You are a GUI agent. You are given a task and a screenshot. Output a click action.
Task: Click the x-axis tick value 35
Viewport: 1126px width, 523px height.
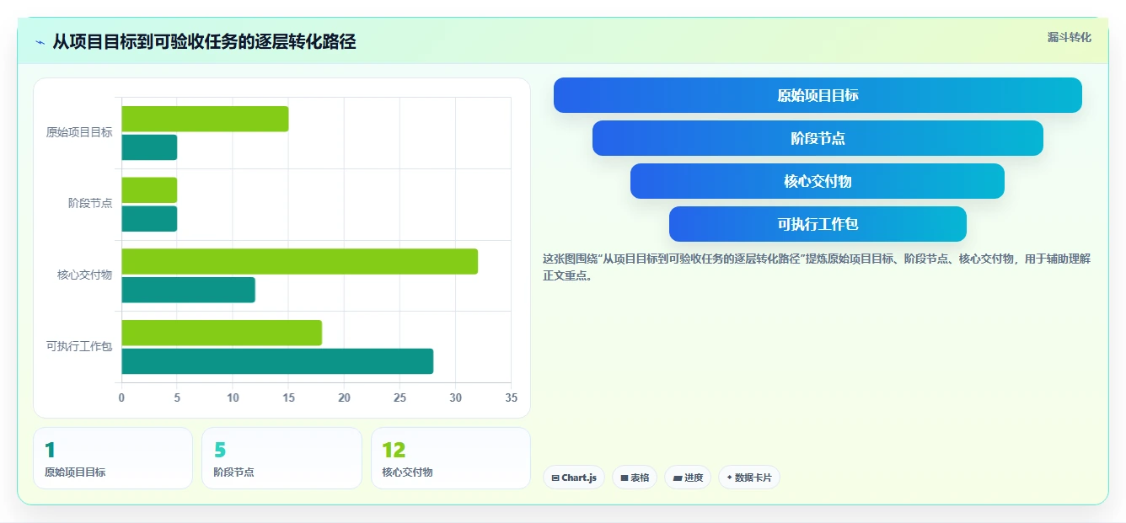click(511, 398)
